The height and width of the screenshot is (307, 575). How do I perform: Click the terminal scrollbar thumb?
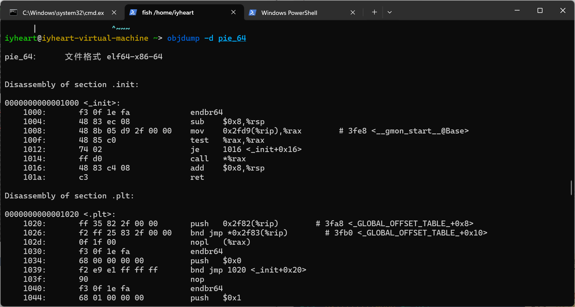(x=571, y=188)
